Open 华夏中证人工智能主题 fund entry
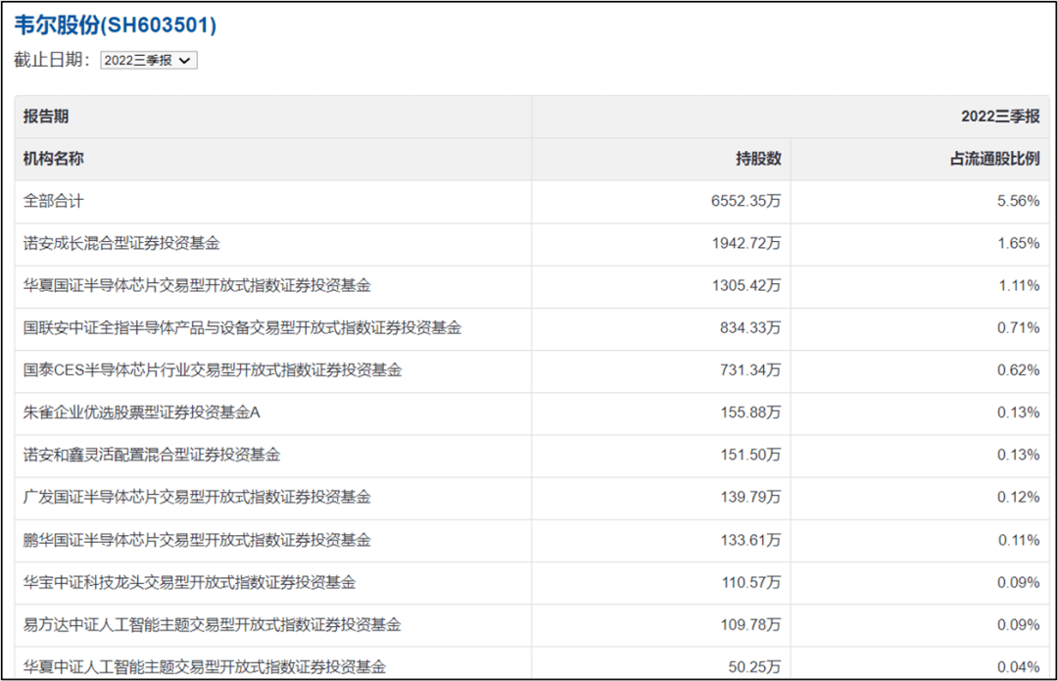1058x681 pixels. (x=204, y=666)
